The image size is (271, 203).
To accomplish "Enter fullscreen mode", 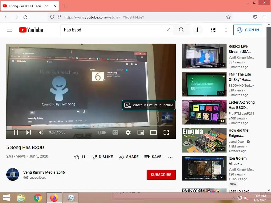I will pos(166,132).
